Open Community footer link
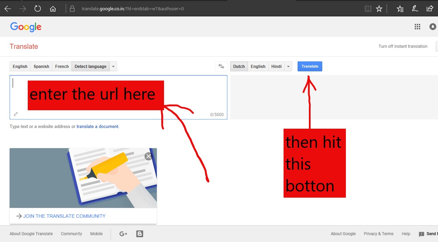 [72, 234]
